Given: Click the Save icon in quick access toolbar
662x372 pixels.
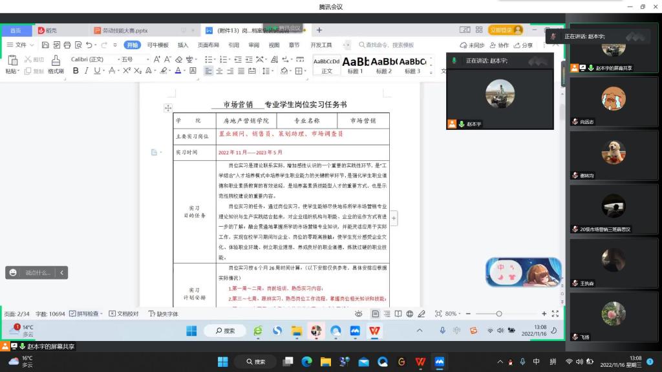Looking at the screenshot, I should tap(45, 45).
